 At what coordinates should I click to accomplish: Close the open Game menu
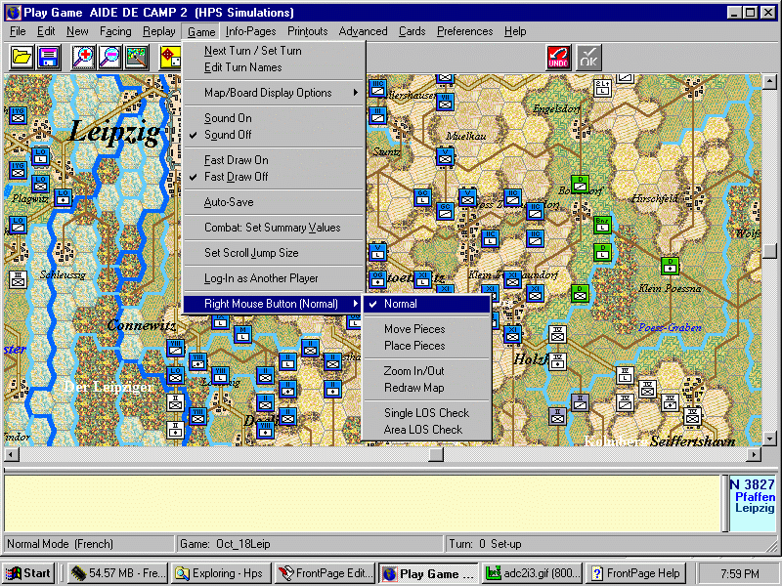(x=201, y=31)
